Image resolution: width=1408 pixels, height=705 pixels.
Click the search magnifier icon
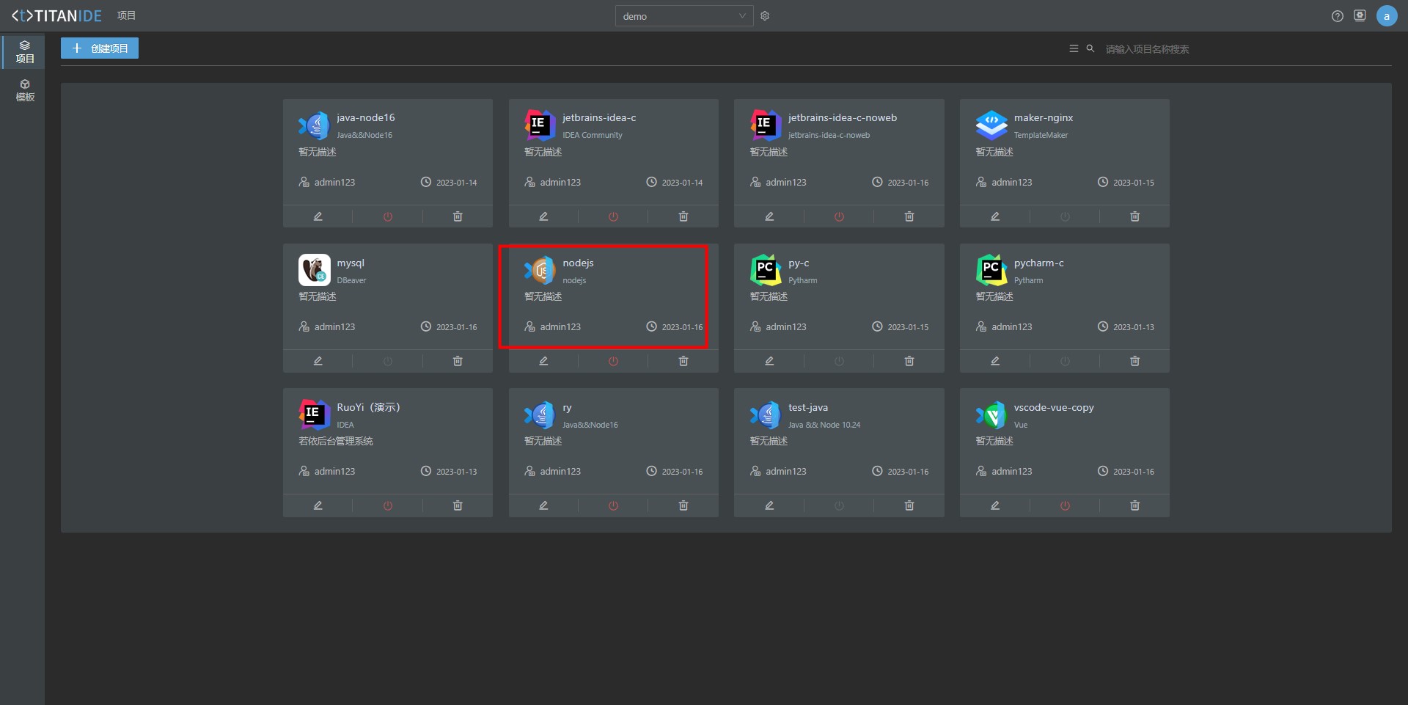coord(1090,48)
